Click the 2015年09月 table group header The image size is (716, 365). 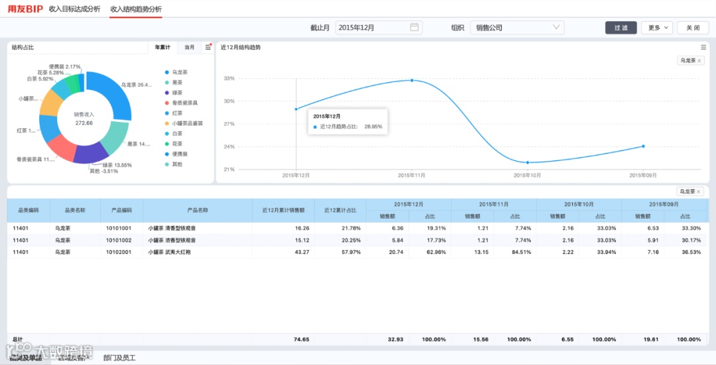click(664, 205)
